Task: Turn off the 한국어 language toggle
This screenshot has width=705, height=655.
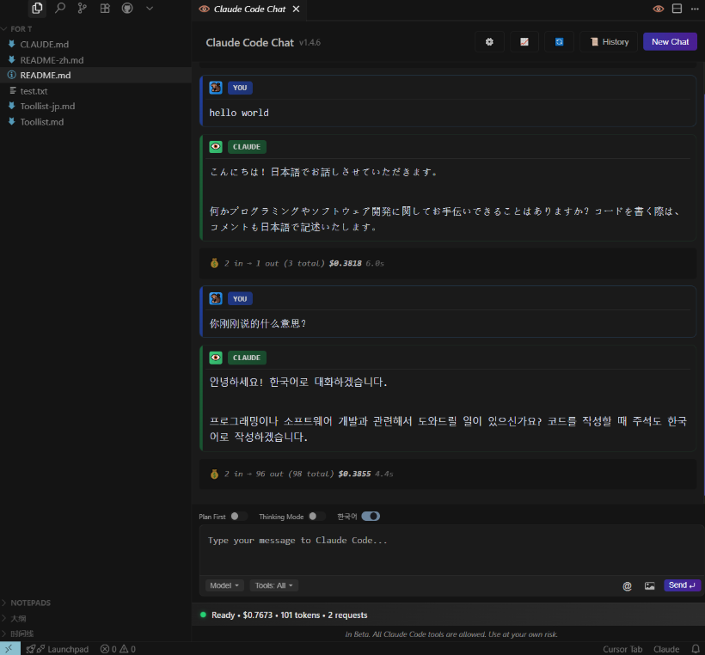Action: pyautogui.click(x=371, y=516)
